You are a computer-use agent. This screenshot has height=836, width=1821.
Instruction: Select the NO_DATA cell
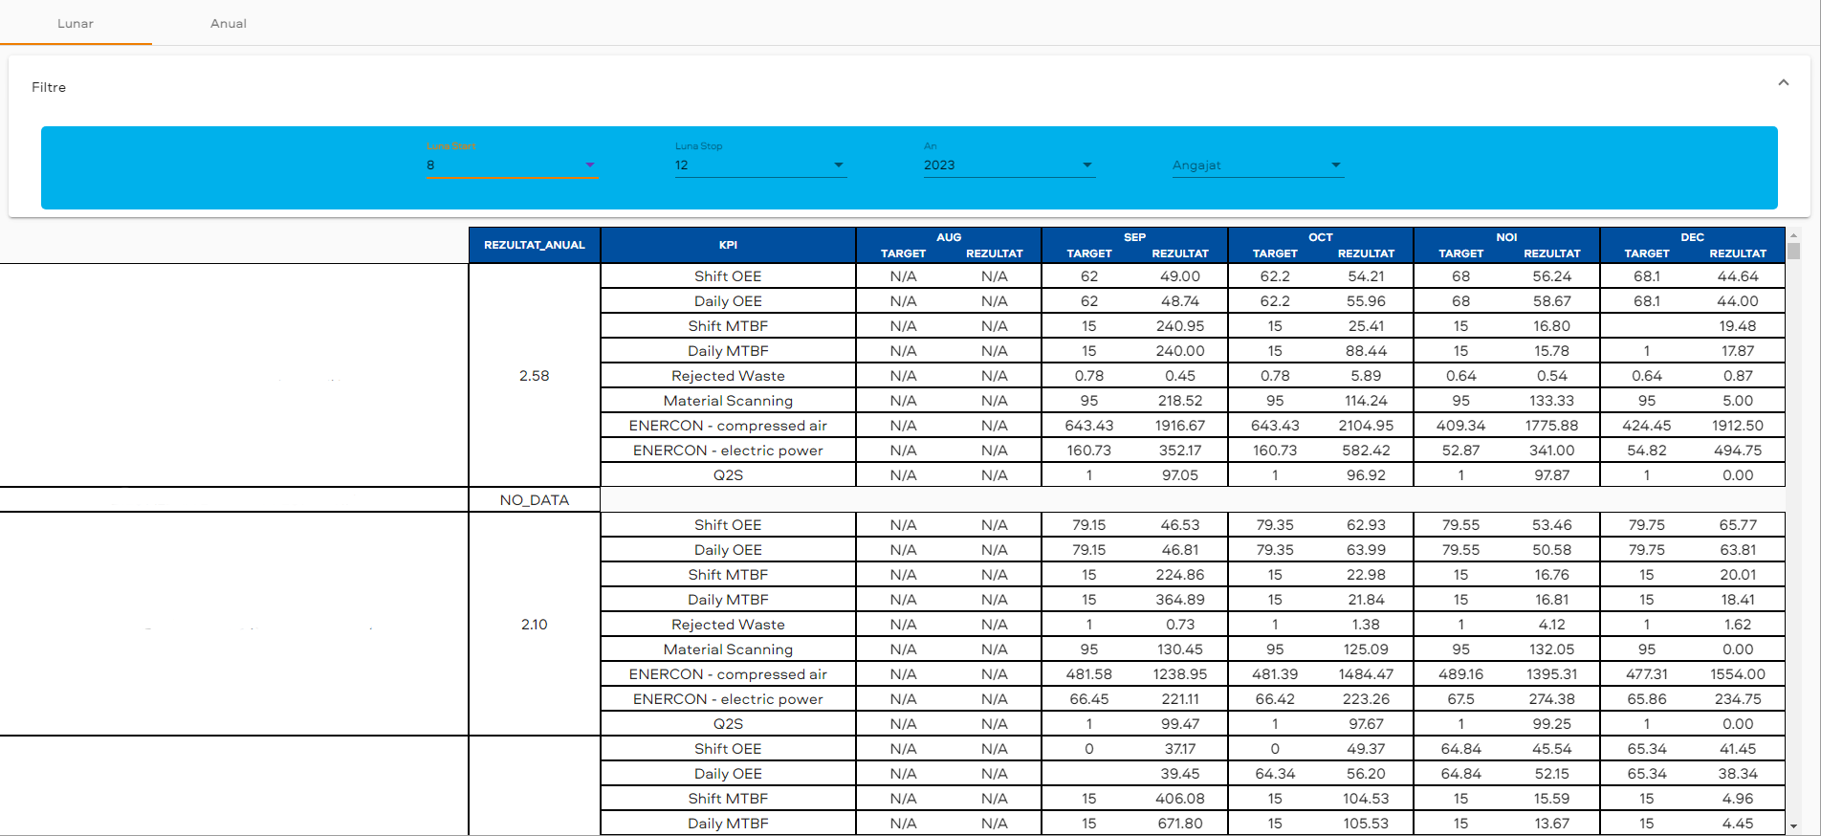534,500
